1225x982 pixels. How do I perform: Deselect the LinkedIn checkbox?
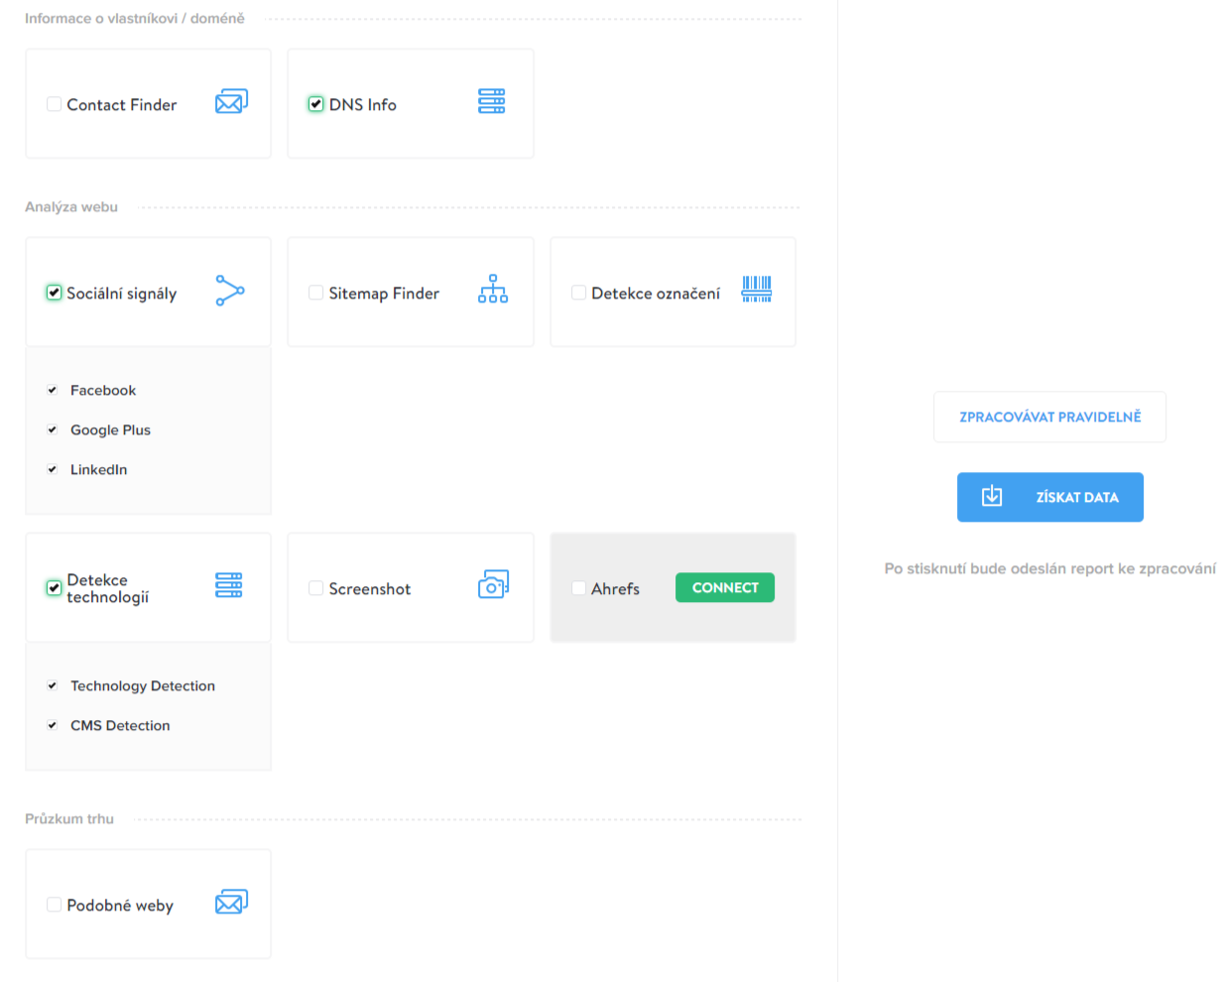click(x=53, y=470)
